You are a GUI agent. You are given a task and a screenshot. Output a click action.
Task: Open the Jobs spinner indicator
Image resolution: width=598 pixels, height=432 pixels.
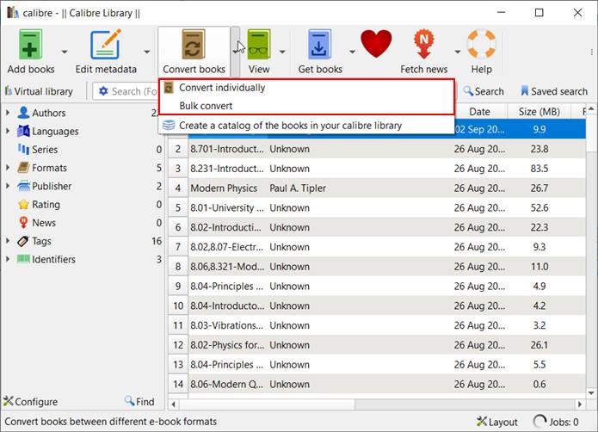point(539,422)
